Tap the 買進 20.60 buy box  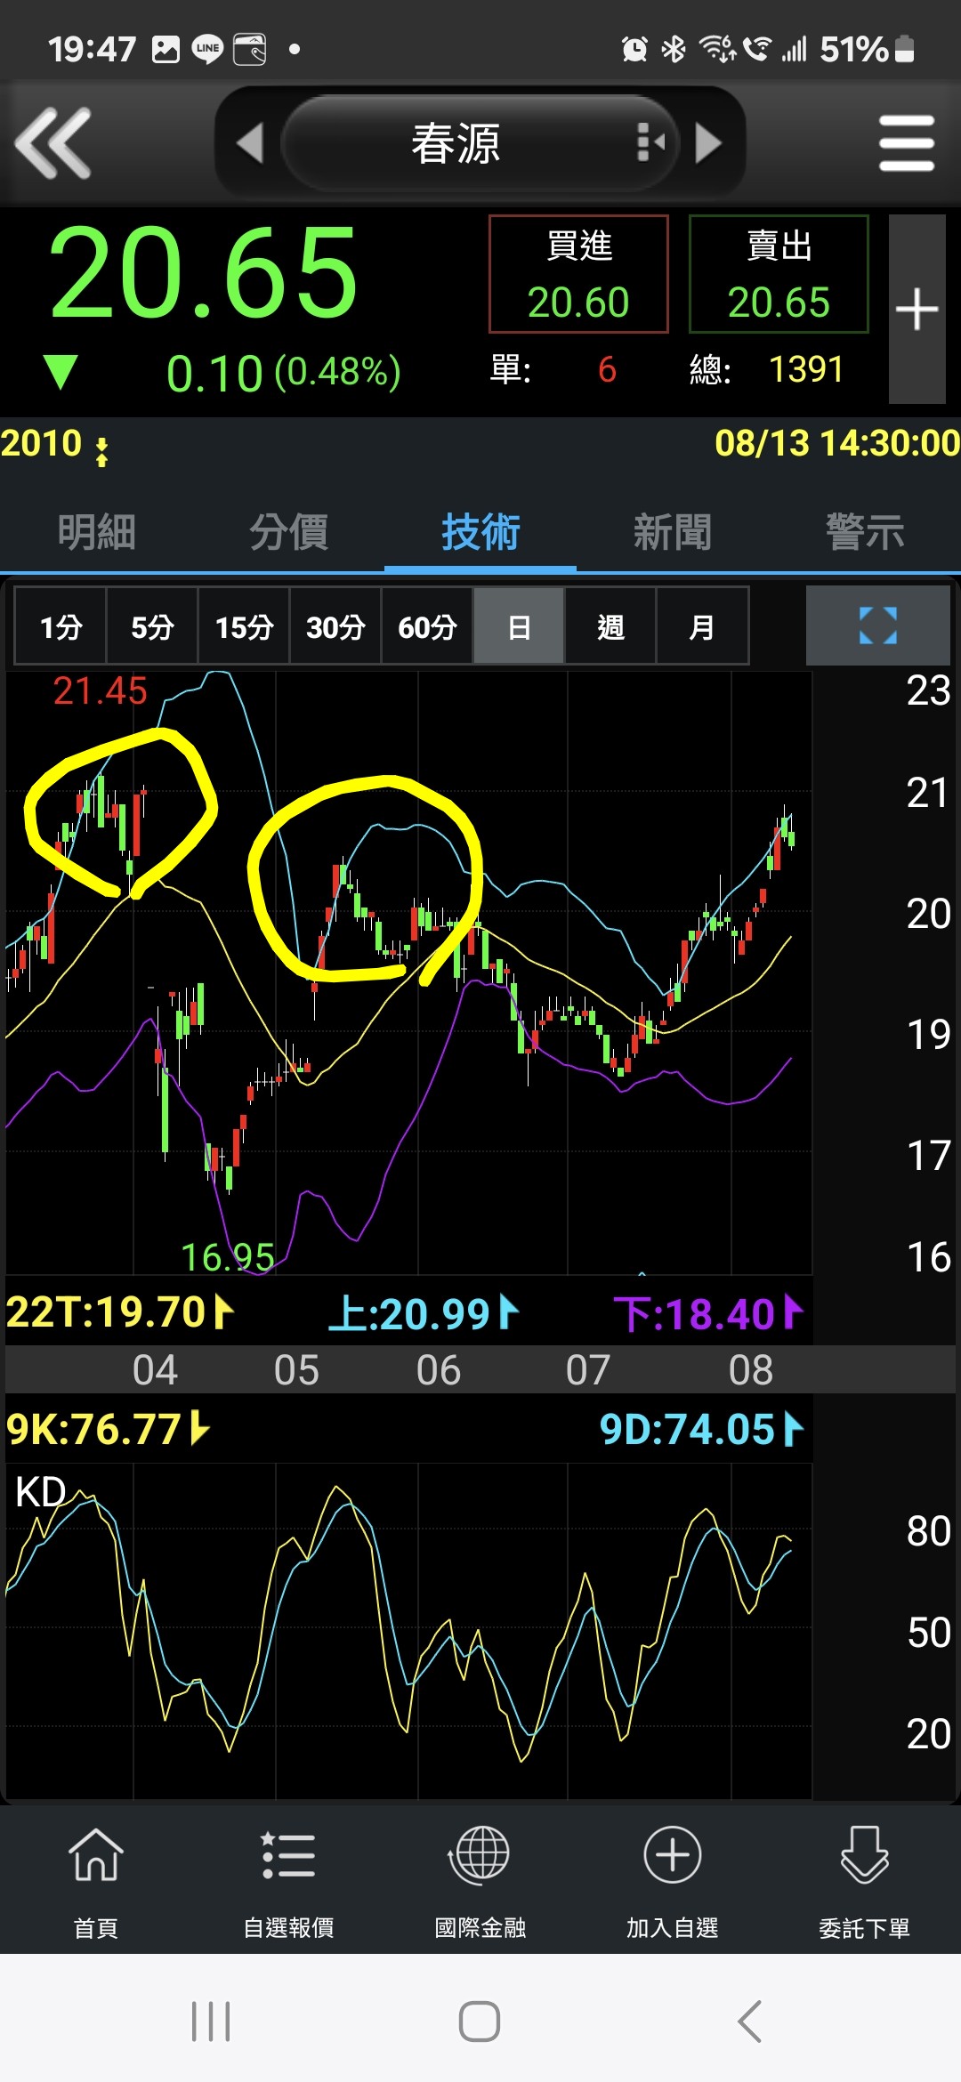point(578,274)
